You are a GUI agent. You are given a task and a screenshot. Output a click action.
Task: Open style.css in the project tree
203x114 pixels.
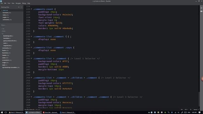5,65
